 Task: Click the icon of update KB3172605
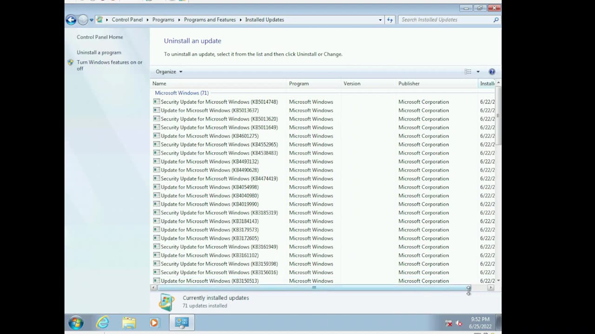click(157, 238)
